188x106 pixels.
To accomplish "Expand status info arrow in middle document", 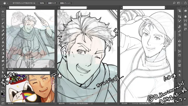I will tap(92, 104).
